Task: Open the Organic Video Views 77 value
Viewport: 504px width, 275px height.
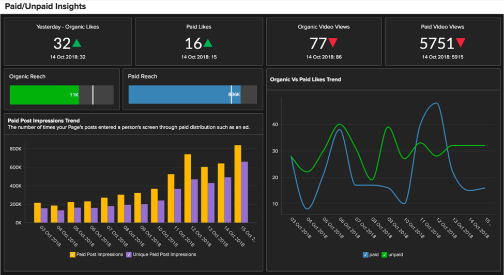Action: coord(318,43)
